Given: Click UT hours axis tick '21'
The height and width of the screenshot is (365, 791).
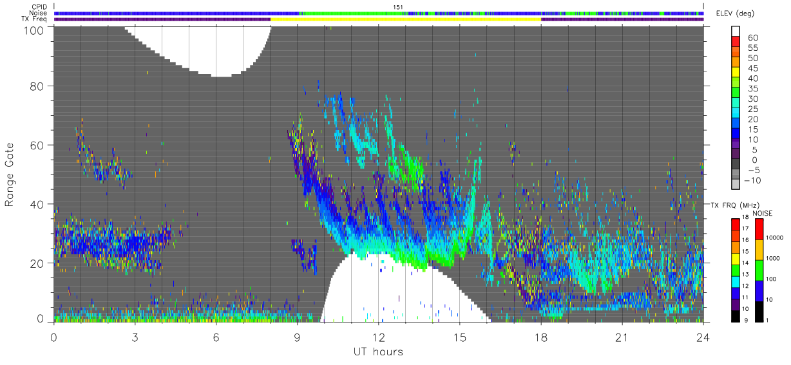Looking at the screenshot, I should (622, 337).
